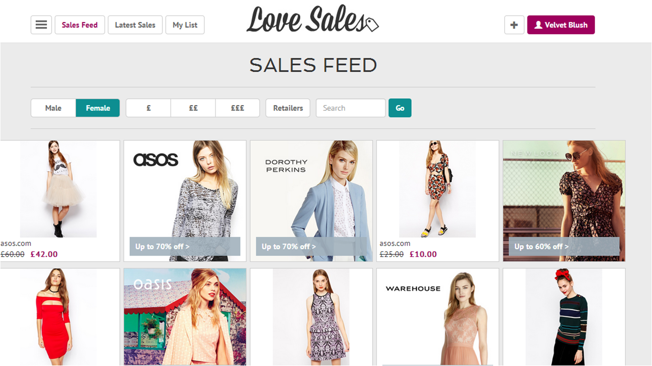Screen dimensions: 652x366
Task: Click the £10.00 sale price
Action: pos(423,254)
